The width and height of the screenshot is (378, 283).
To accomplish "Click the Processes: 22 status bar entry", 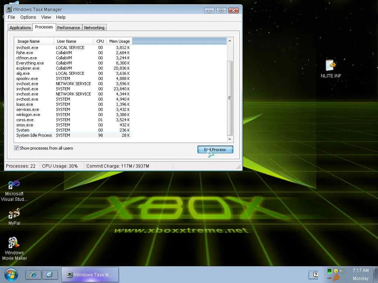I will coord(21,166).
